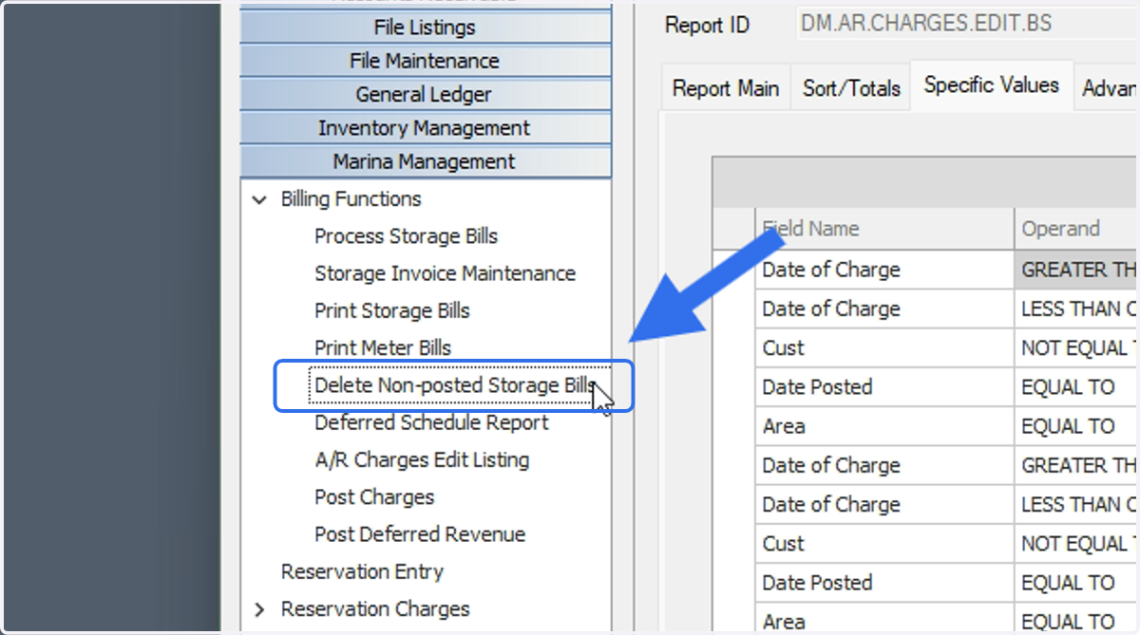
Task: Open Print Storage Bills
Action: (x=391, y=310)
